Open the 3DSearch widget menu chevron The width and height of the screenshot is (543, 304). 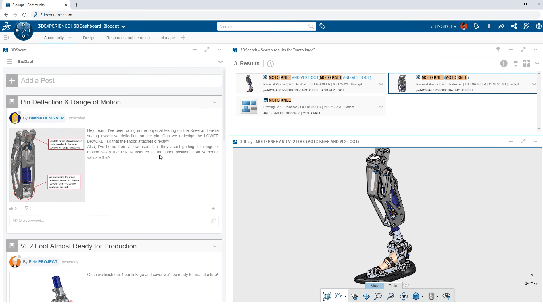(536, 50)
